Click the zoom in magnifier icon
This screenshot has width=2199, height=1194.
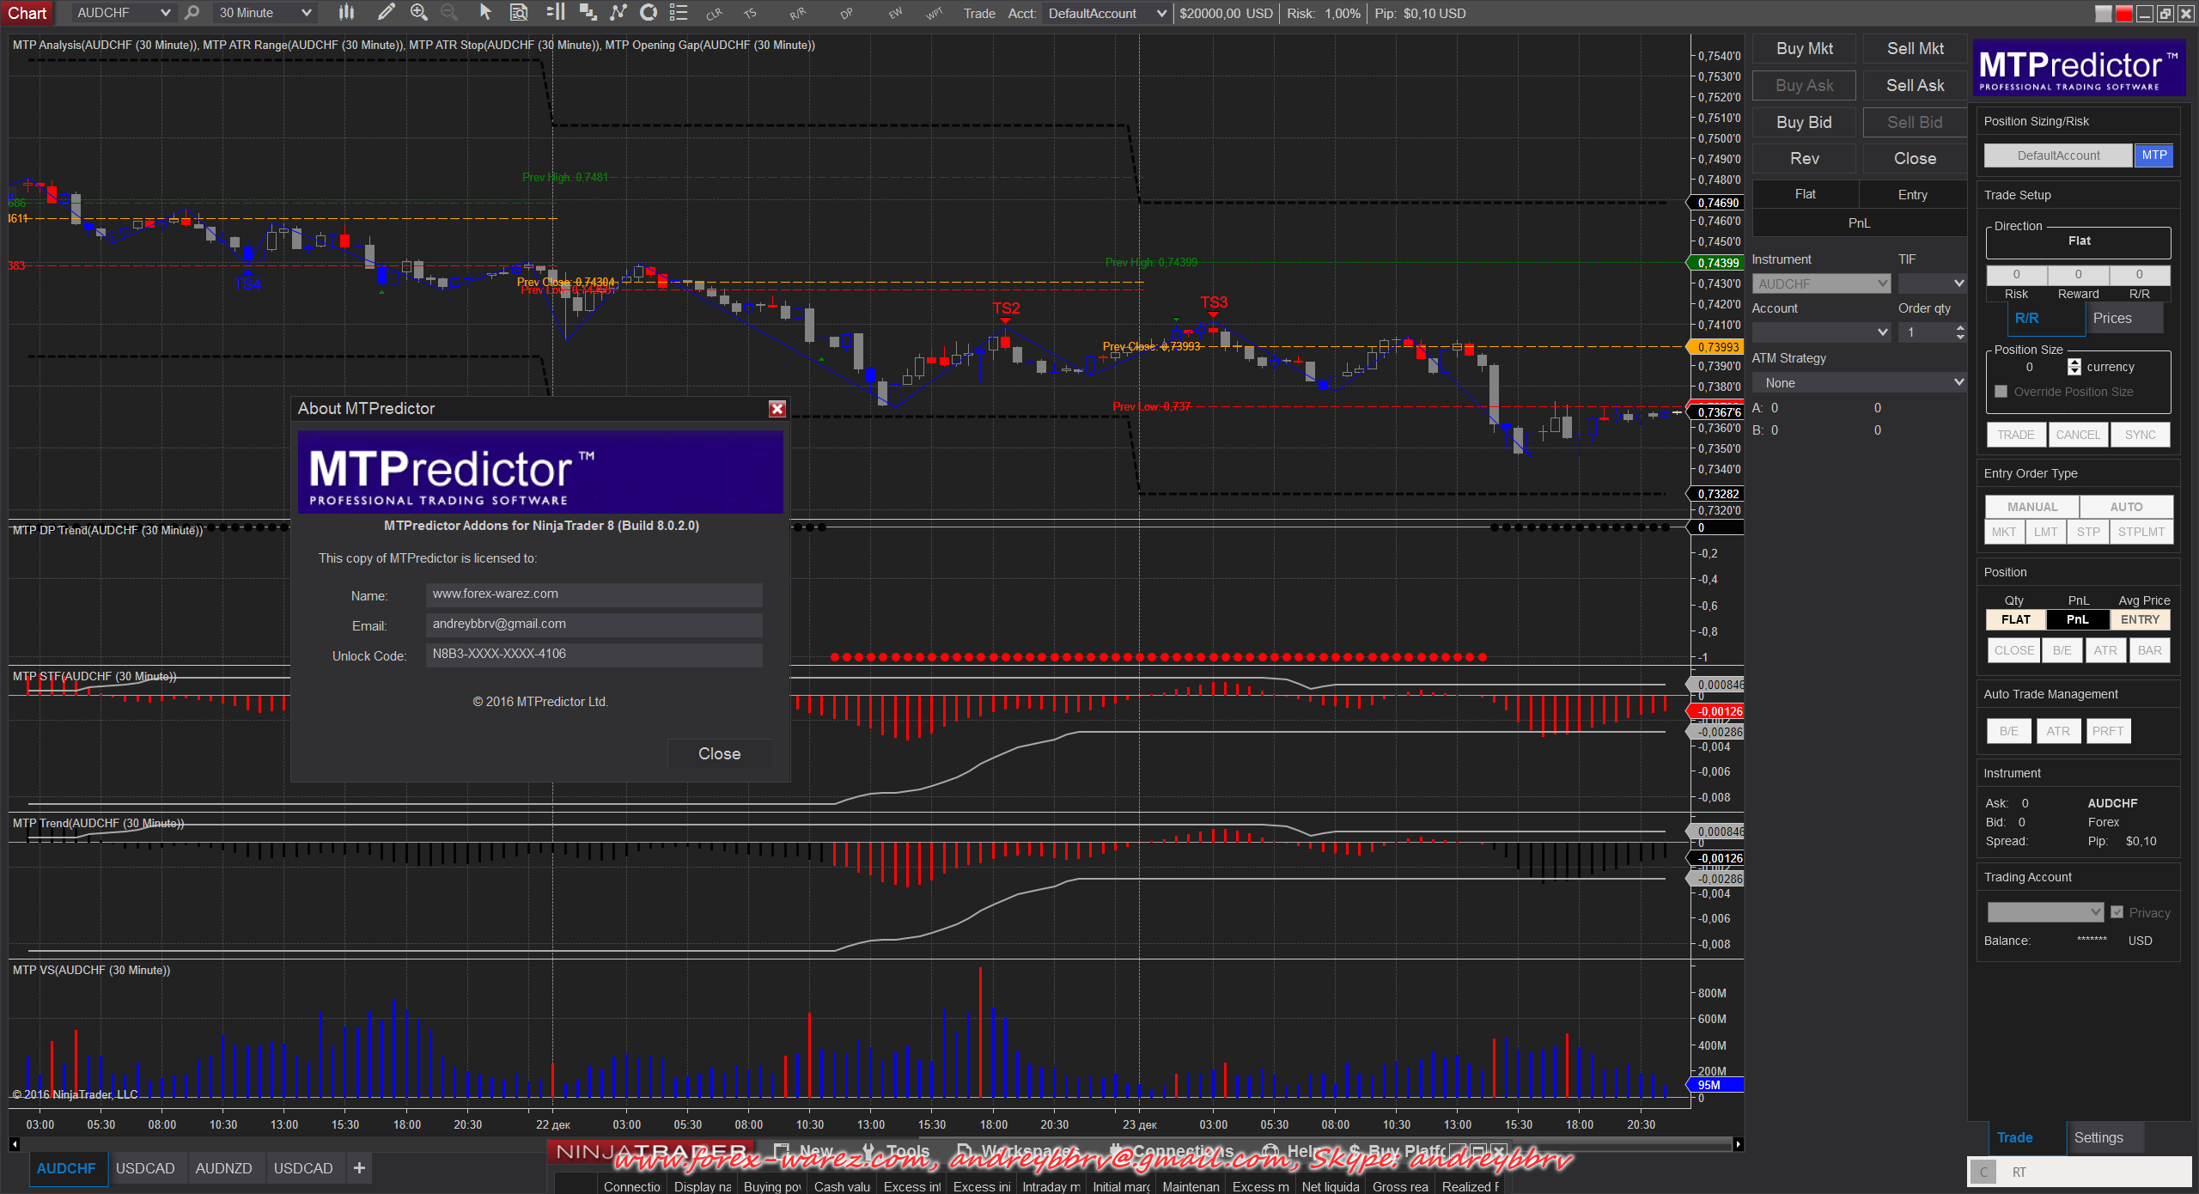tap(418, 12)
